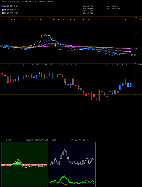
Task: Click the magenta DOW PT legend swatch
Action: tap(3, 13)
